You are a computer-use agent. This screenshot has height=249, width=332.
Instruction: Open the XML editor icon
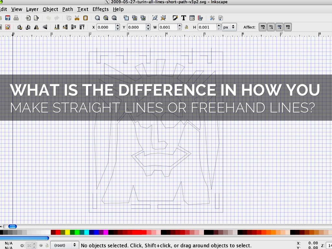click(x=192, y=18)
